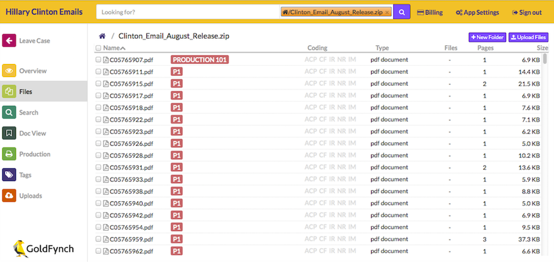This screenshot has height=262, width=554.
Task: Open App Settings
Action: [477, 13]
